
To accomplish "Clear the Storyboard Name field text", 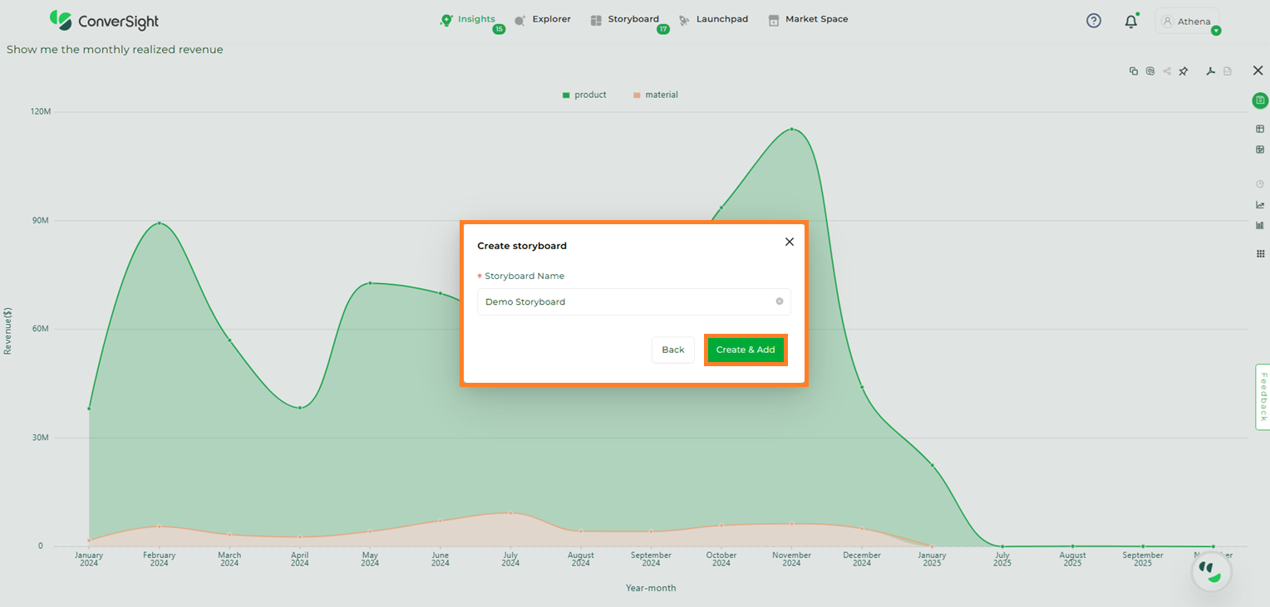I will pos(780,301).
